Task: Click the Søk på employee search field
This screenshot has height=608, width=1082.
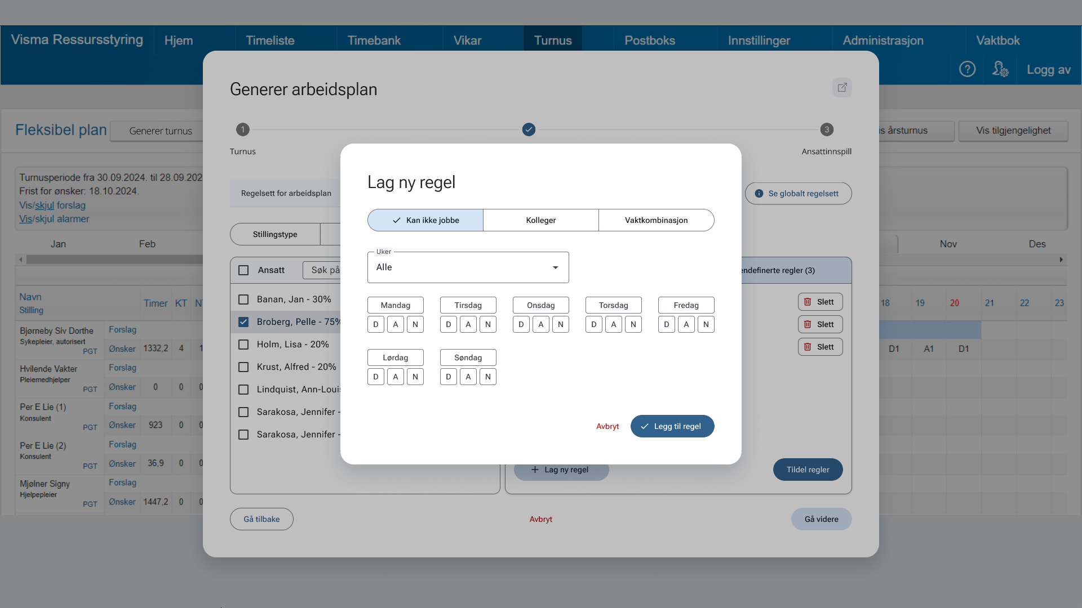Action: (322, 270)
